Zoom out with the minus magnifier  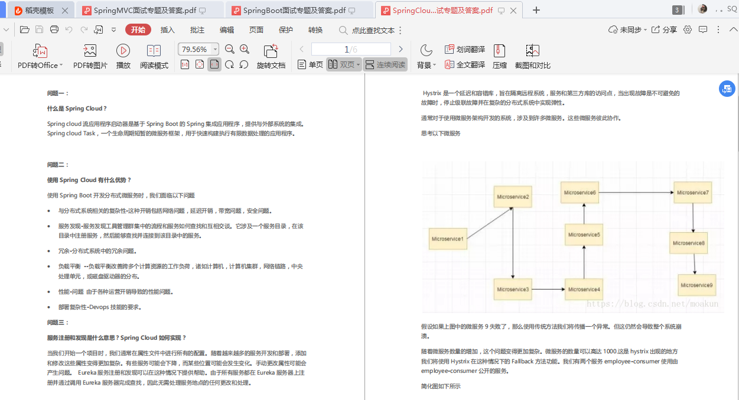pos(230,49)
